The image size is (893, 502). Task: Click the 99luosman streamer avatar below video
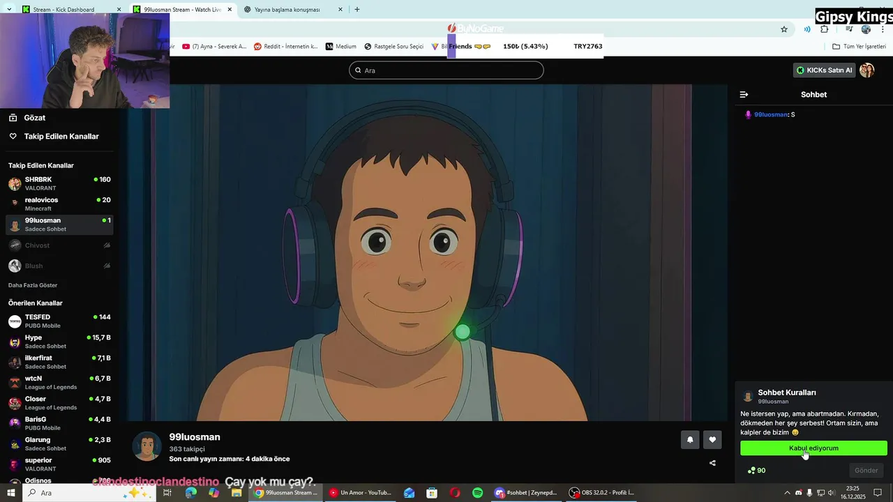(x=147, y=447)
